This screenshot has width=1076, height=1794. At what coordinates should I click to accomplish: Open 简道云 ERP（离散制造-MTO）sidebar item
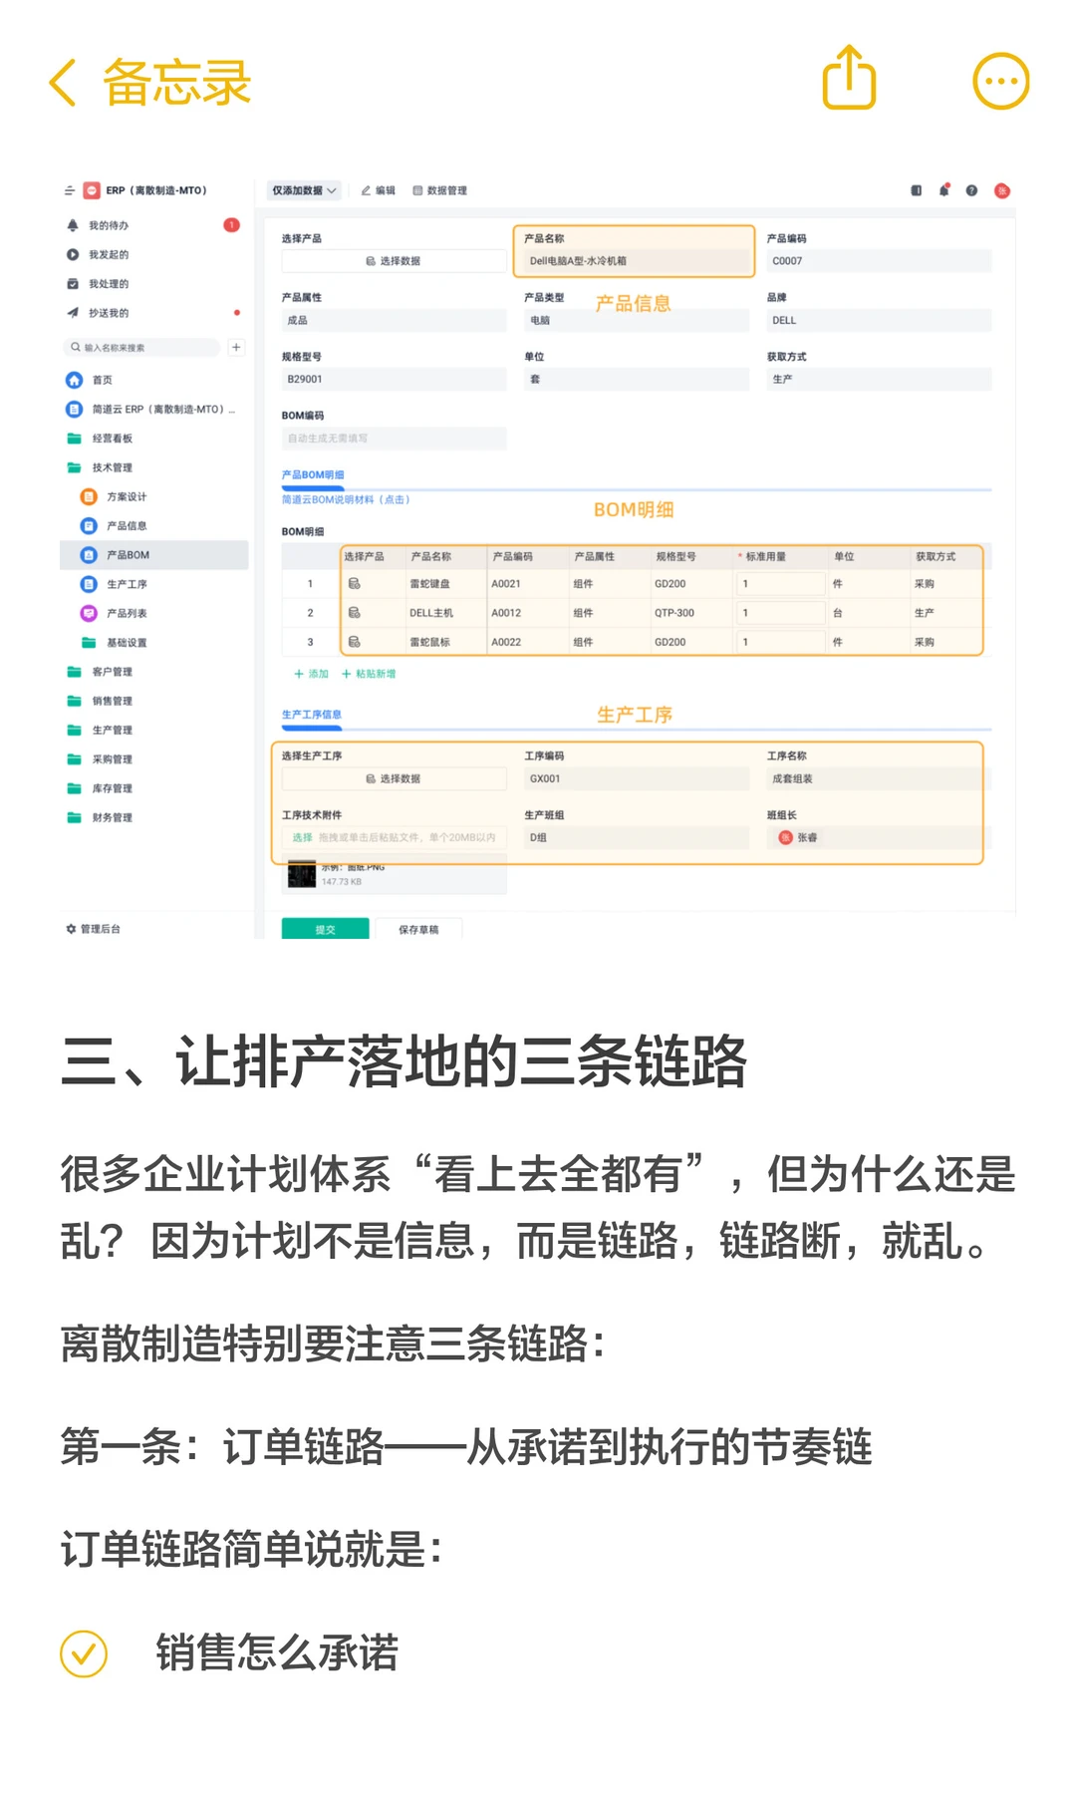tap(150, 409)
